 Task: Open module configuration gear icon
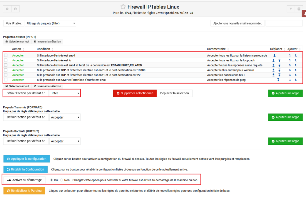7,9
